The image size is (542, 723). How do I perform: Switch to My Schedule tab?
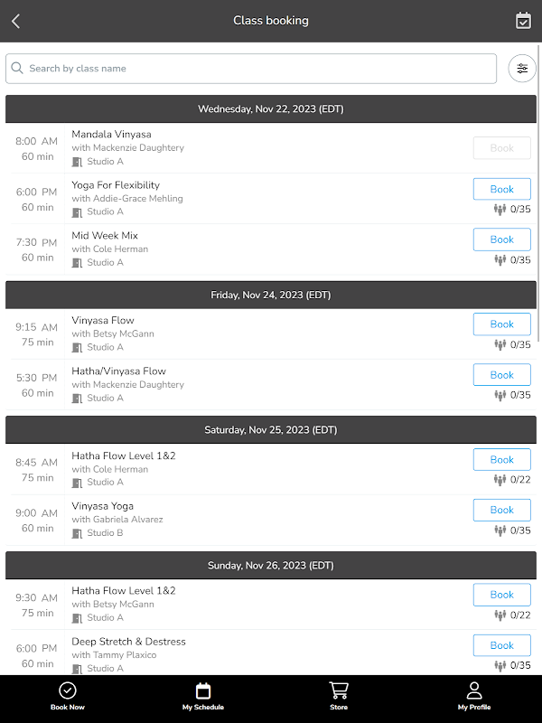pyautogui.click(x=203, y=696)
